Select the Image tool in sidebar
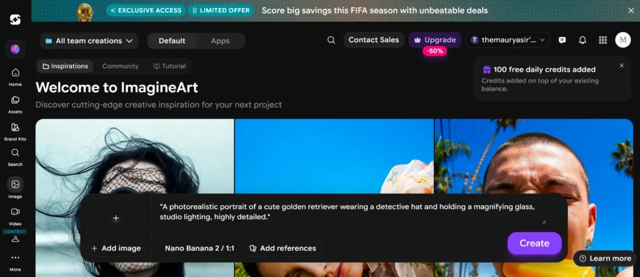 click(x=15, y=188)
